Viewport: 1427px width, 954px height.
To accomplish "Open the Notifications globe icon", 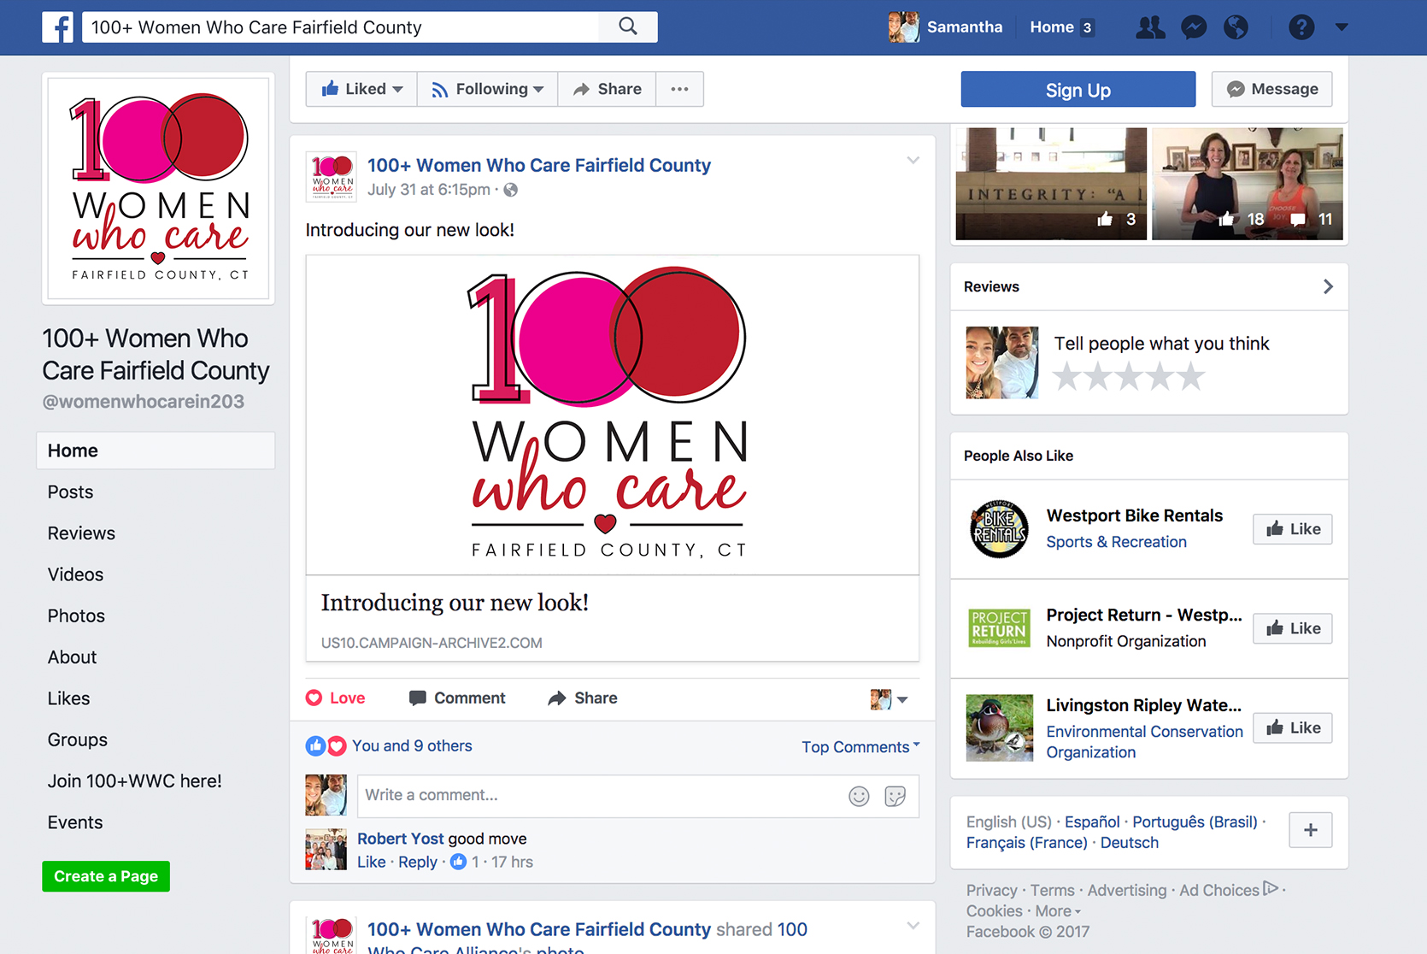I will pyautogui.click(x=1236, y=27).
